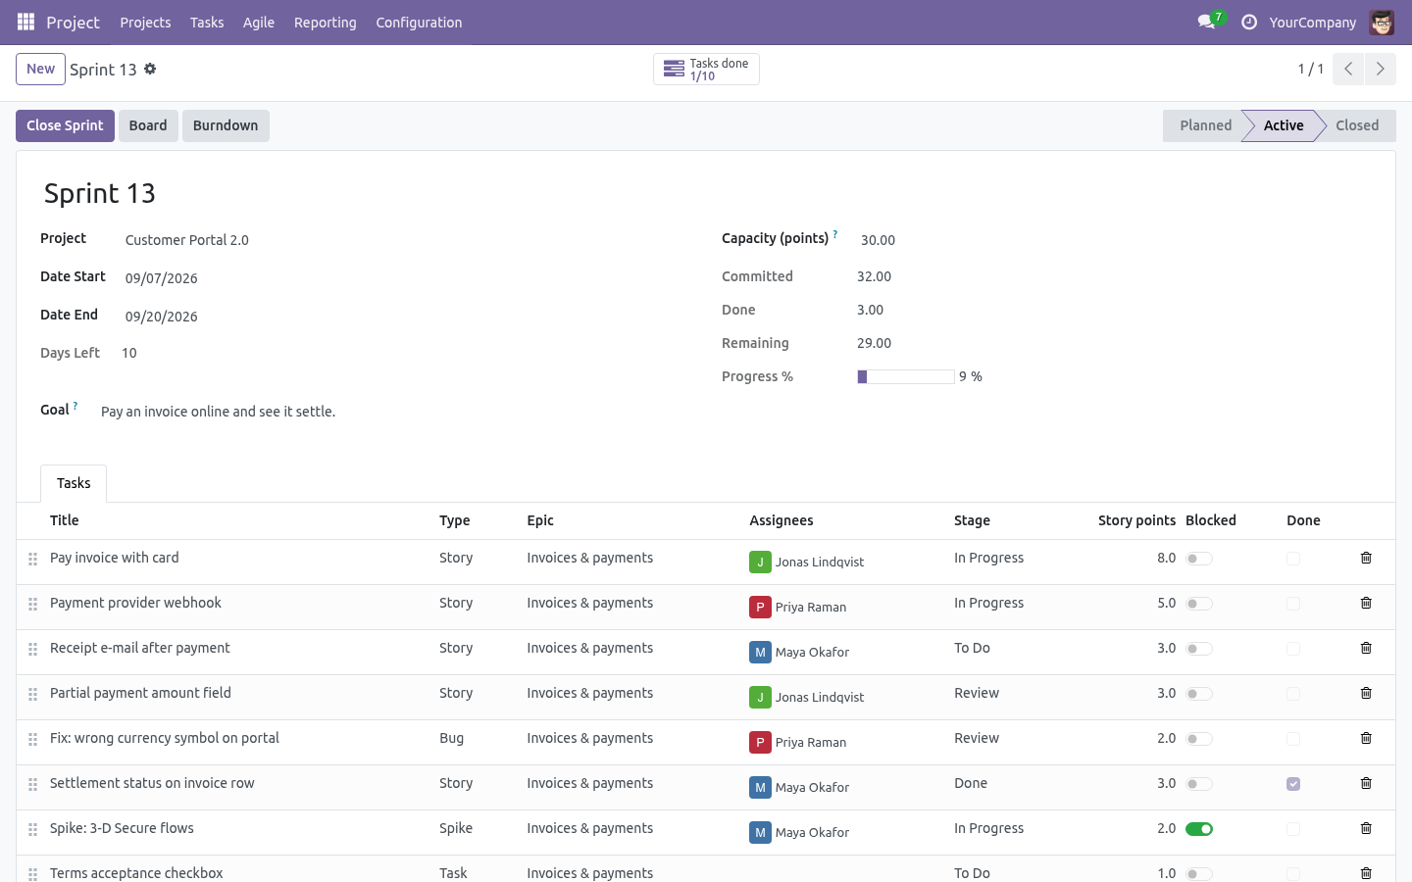Delete the Partial payment amount field row
Screen dimensions: 1412x882
(1366, 693)
